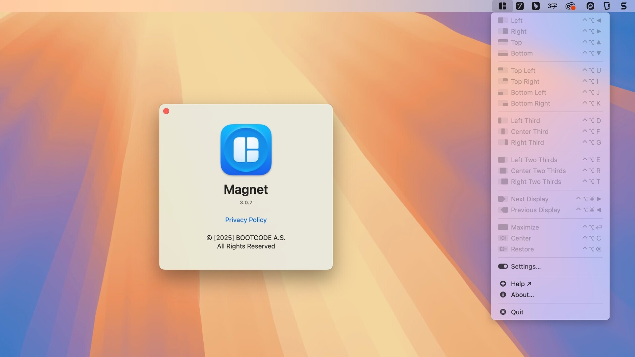Click the Maximize layout icon
This screenshot has width=635, height=357.
(x=503, y=227)
